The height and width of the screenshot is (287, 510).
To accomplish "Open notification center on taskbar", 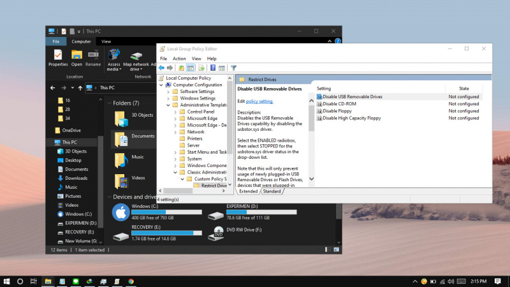I will pyautogui.click(x=498, y=281).
